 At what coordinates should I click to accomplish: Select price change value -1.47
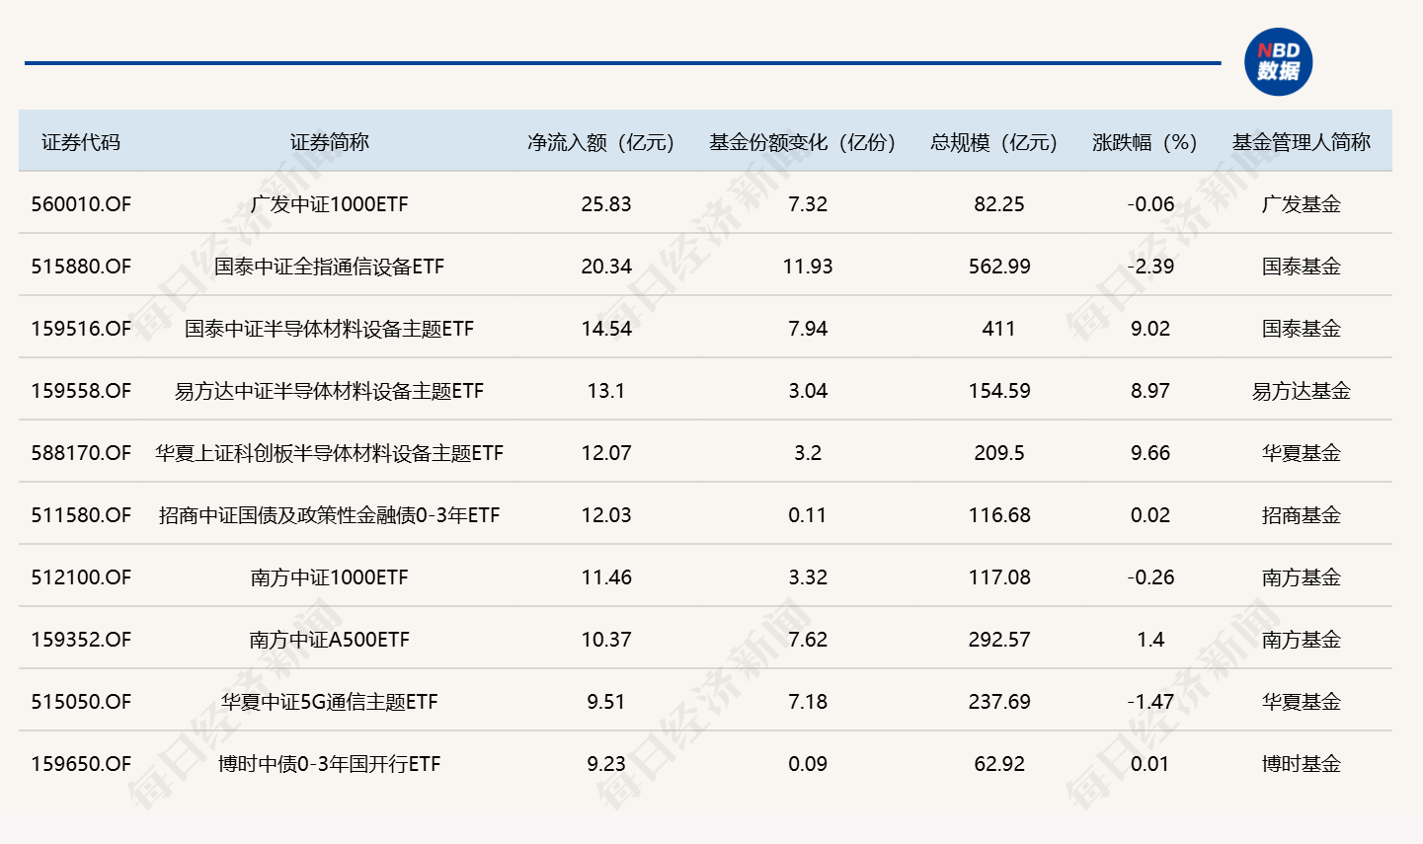click(x=1150, y=702)
